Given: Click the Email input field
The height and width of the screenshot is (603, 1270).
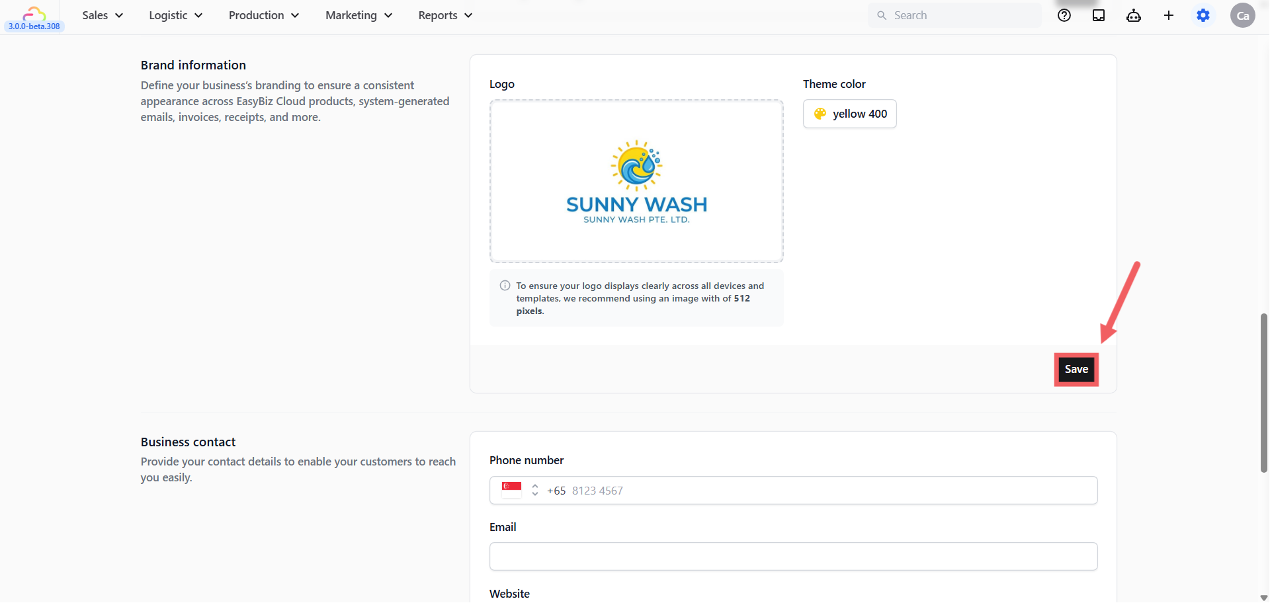Looking at the screenshot, I should [x=793, y=556].
